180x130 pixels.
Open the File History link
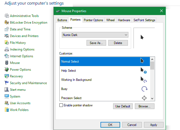pyautogui.click(x=18, y=43)
